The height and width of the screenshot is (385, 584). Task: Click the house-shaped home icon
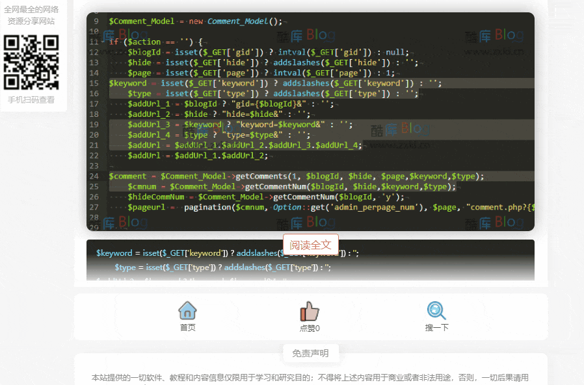point(187,311)
